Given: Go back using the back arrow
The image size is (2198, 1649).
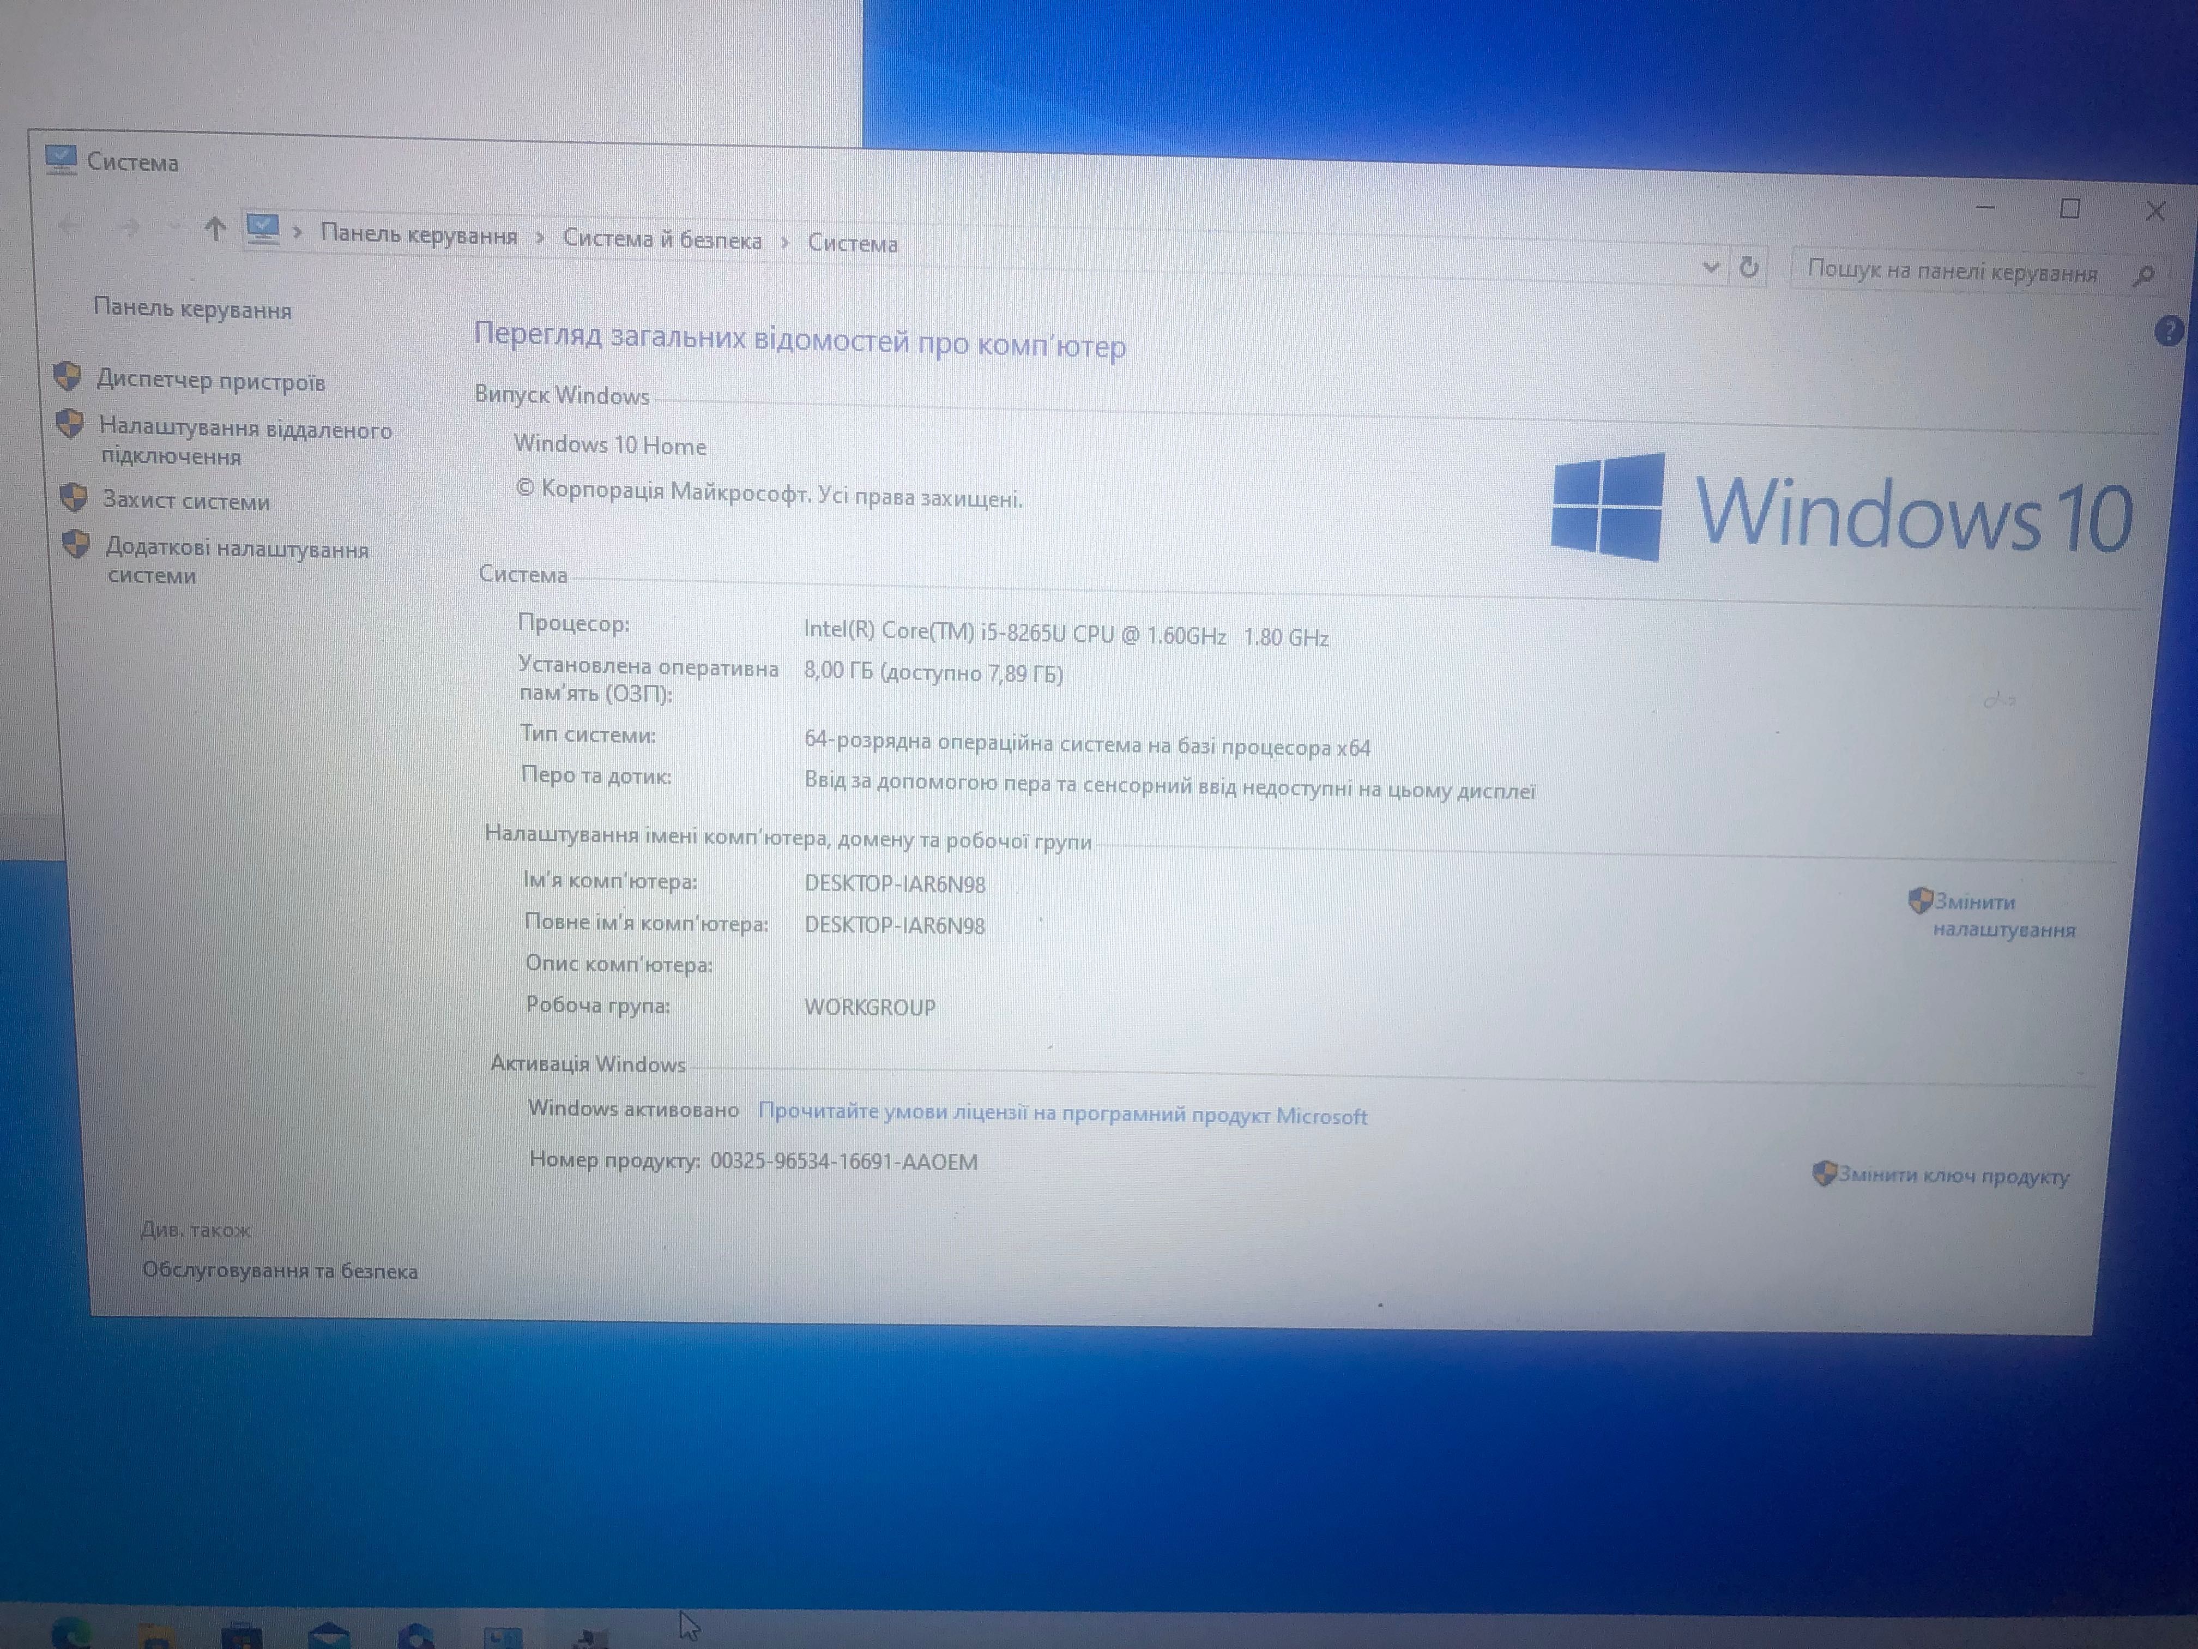Looking at the screenshot, I should pos(70,226).
